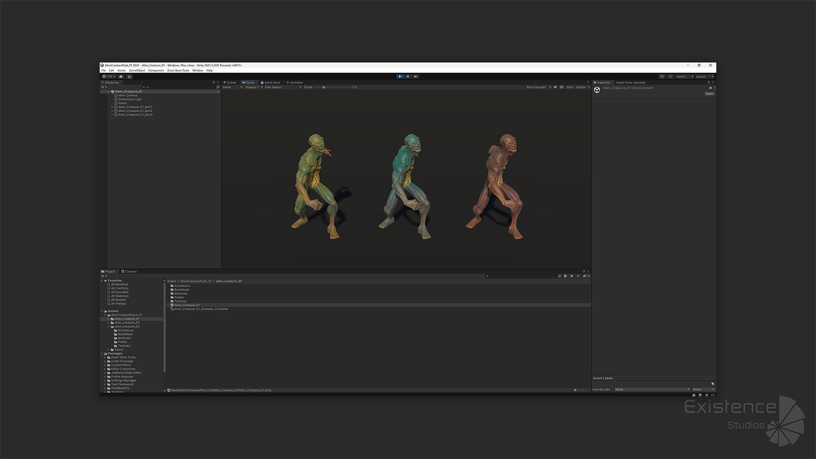This screenshot has height=459, width=816.
Task: Click the Search by Label icon in Project
Action: [x=572, y=276]
